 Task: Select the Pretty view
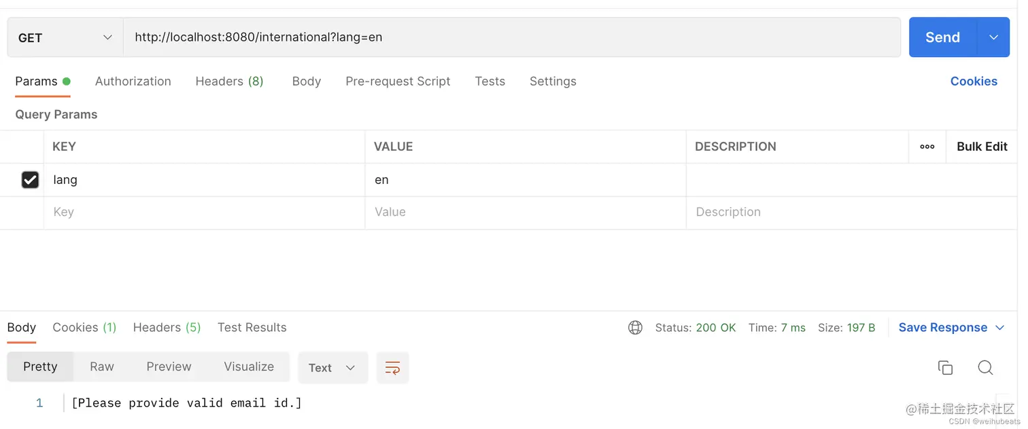click(x=40, y=367)
